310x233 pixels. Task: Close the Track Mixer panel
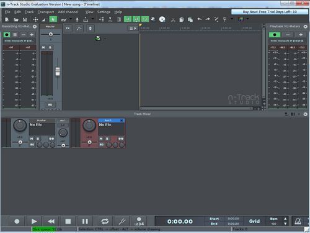pyautogui.click(x=306, y=114)
